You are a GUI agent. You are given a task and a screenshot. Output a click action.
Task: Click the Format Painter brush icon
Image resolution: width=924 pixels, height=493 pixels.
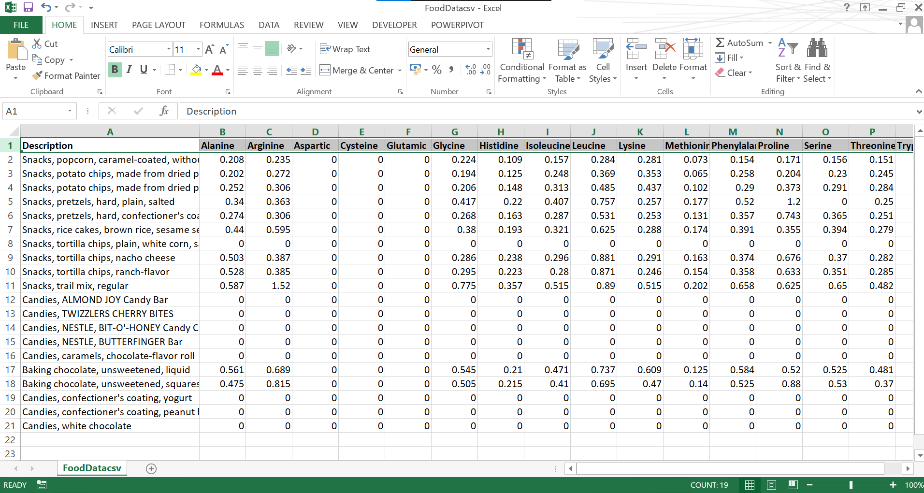click(37, 76)
